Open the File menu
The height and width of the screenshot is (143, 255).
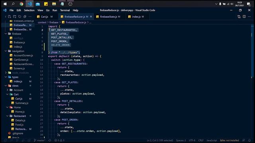click(12, 10)
